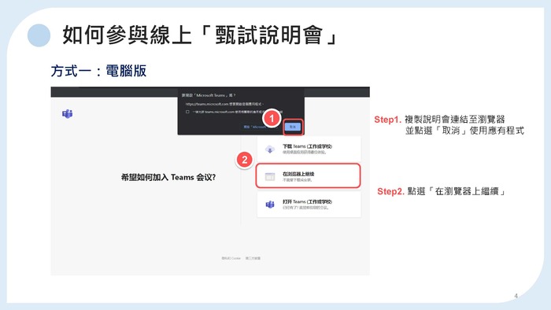This screenshot has width=551, height=310.
Task: Click the Step2. 點選「在瀏覽器上繼續」 text
Action: pos(441,191)
